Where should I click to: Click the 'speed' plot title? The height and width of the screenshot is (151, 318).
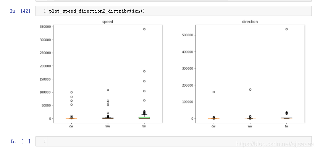(x=108, y=22)
